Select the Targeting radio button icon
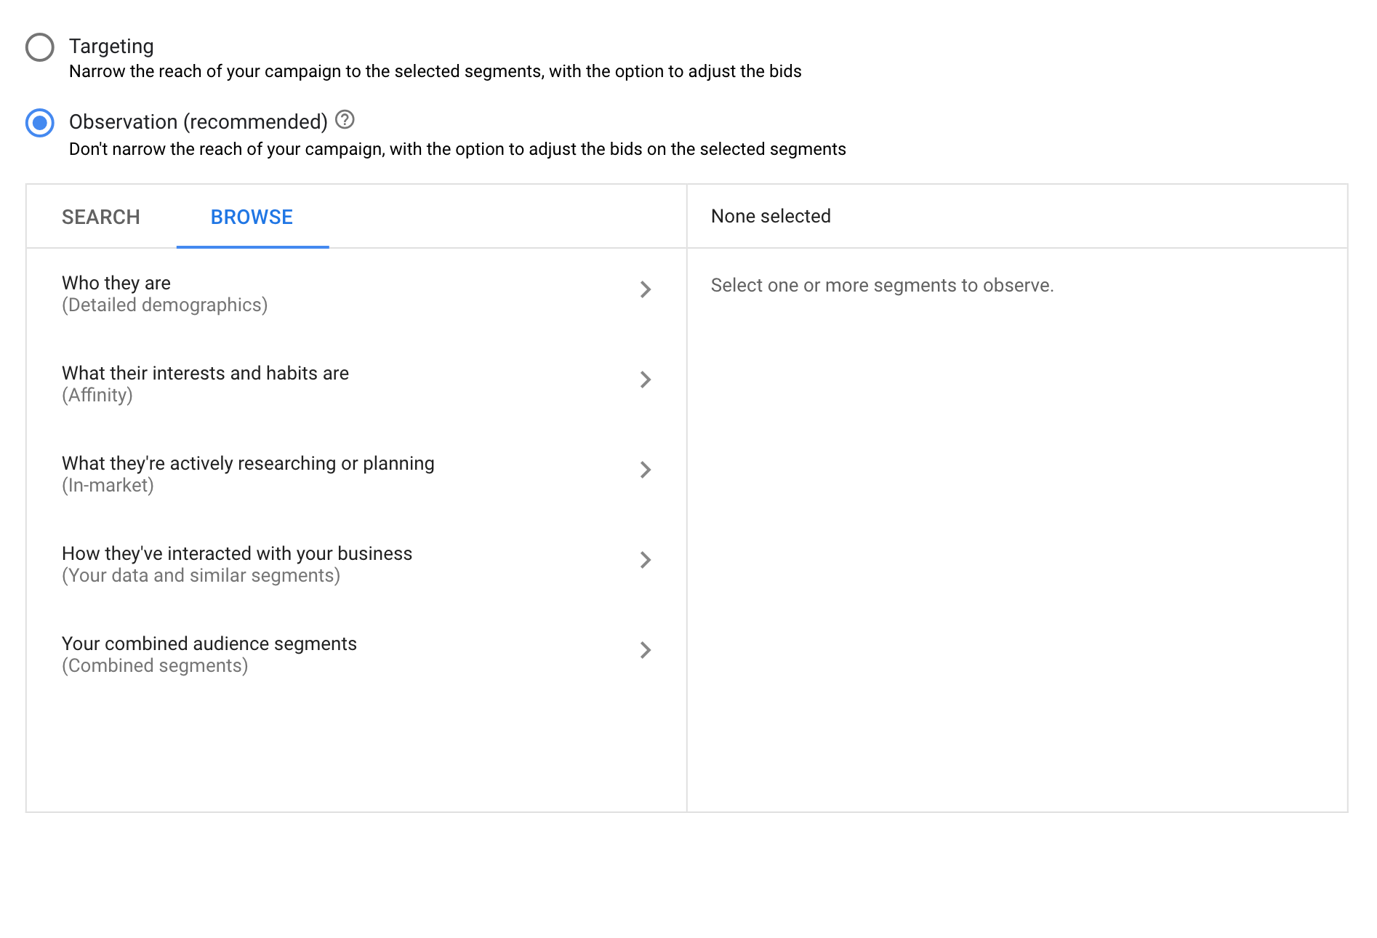Viewport: 1377px width, 938px height. 40,47
